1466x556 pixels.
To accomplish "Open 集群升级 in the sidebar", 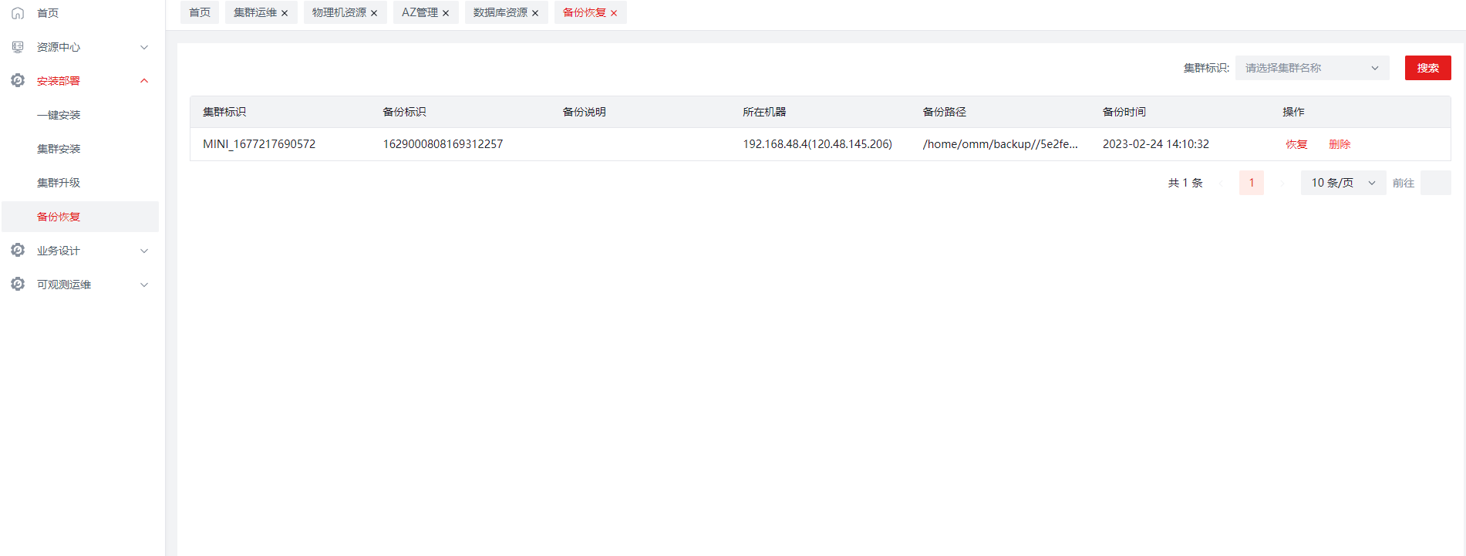I will click(59, 183).
